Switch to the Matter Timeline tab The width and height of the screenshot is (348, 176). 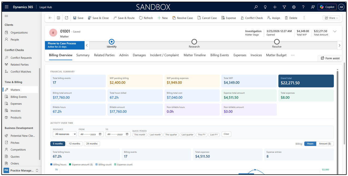coord(194,55)
